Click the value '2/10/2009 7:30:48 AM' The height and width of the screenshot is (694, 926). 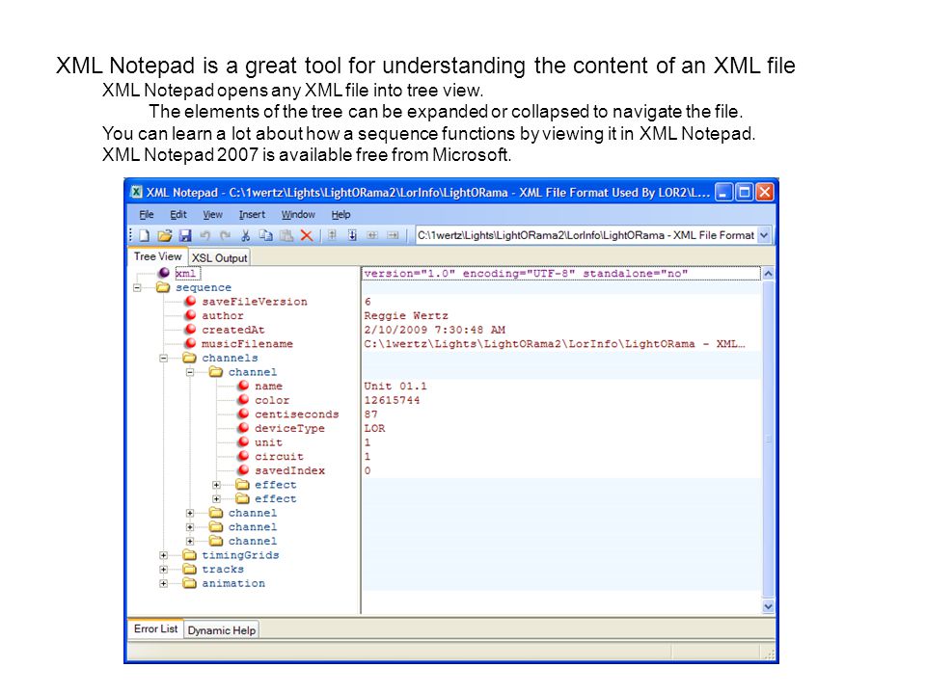pyautogui.click(x=435, y=330)
